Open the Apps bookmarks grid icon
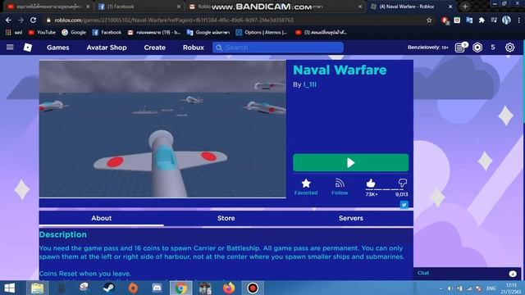The width and height of the screenshot is (525, 295). click(x=8, y=33)
